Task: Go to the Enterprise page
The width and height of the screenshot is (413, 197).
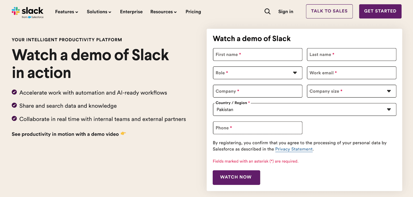Action: coord(131,12)
